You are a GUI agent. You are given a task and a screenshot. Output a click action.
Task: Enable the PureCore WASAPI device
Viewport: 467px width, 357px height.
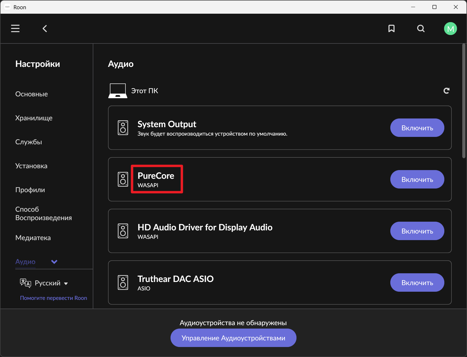click(x=417, y=179)
